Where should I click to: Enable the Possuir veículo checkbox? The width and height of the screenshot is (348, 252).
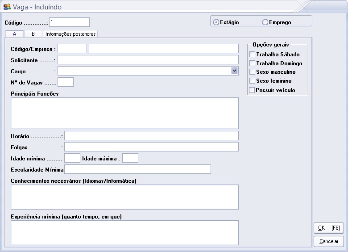click(253, 90)
